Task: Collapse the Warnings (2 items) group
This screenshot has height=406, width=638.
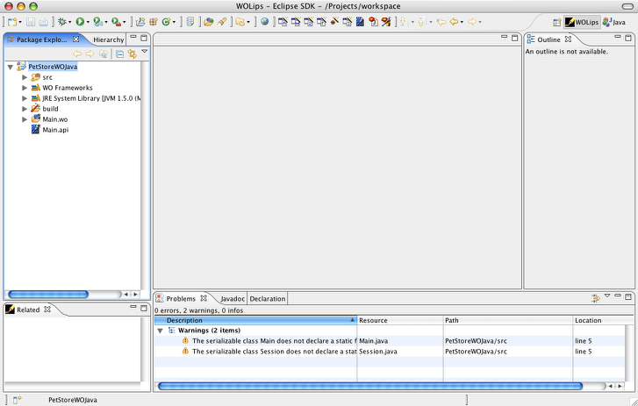Action: [161, 331]
